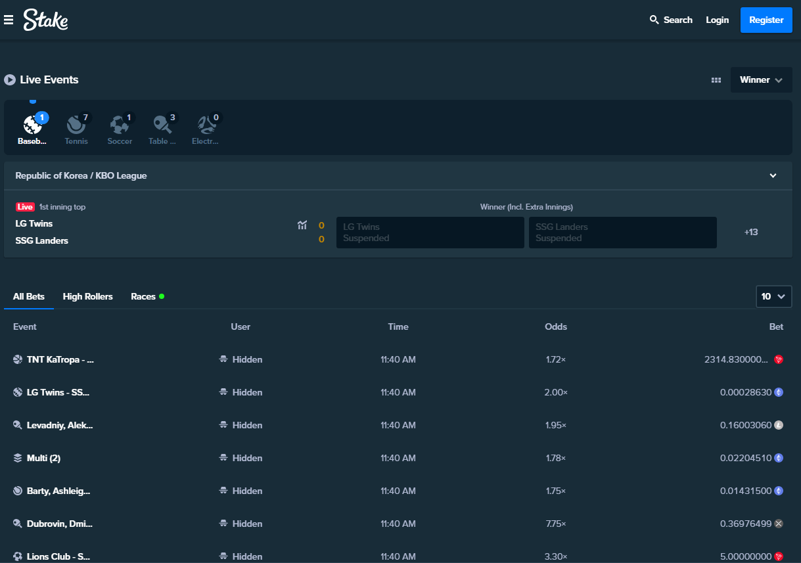801x563 pixels.
Task: Click the multi-bet stack icon beside Multi (2)
Action: coord(18,458)
